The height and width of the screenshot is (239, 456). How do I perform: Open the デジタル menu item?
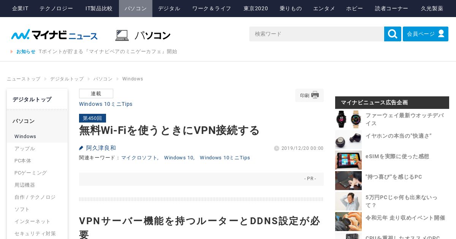[169, 8]
